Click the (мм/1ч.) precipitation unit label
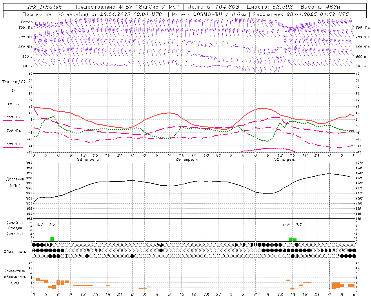The image size is (371, 297). (x=15, y=233)
